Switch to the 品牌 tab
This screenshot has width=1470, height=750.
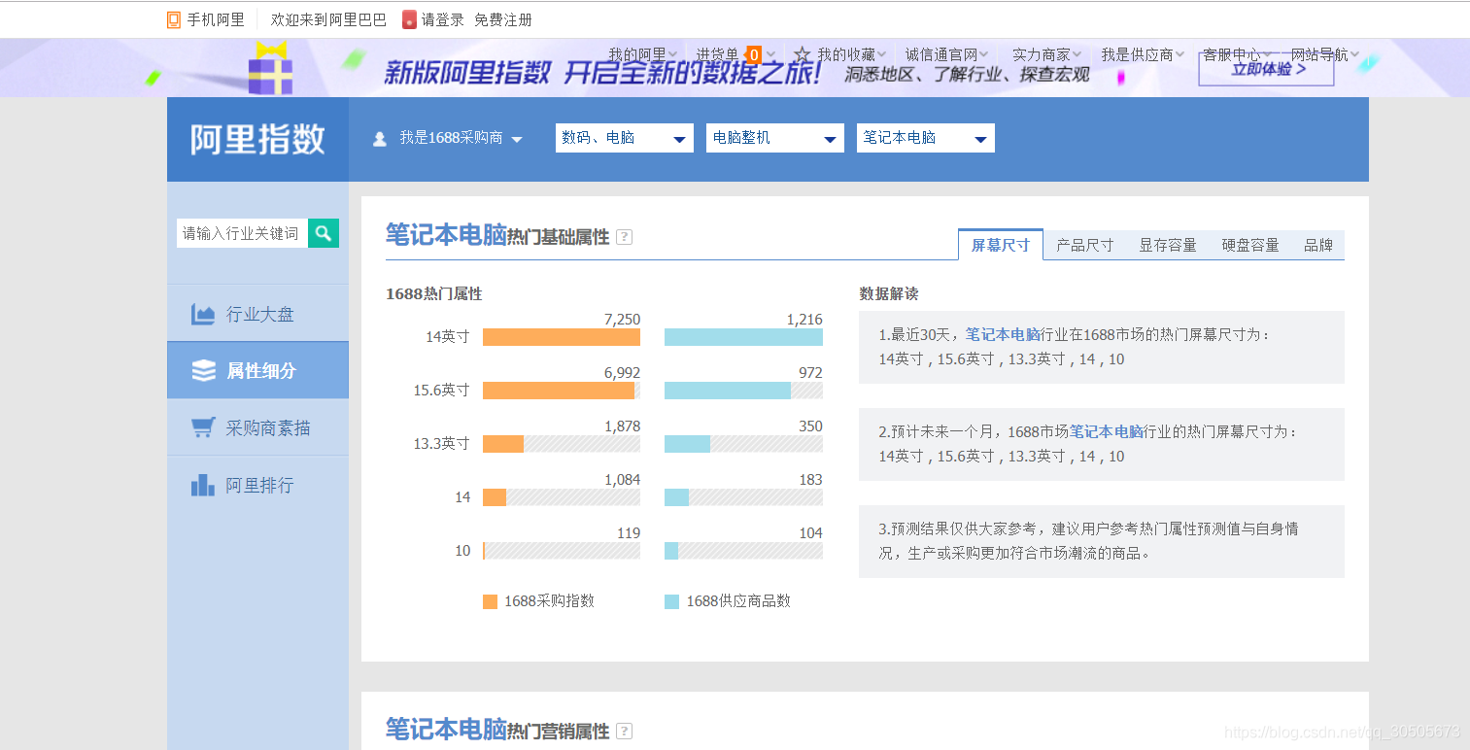(x=1318, y=245)
